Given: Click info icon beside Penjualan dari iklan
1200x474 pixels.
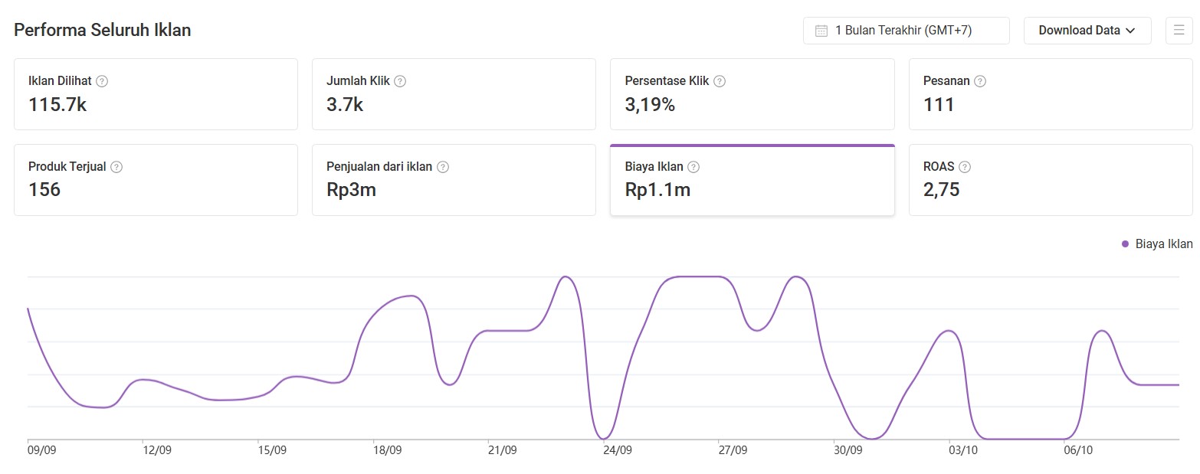Looking at the screenshot, I should tap(442, 167).
